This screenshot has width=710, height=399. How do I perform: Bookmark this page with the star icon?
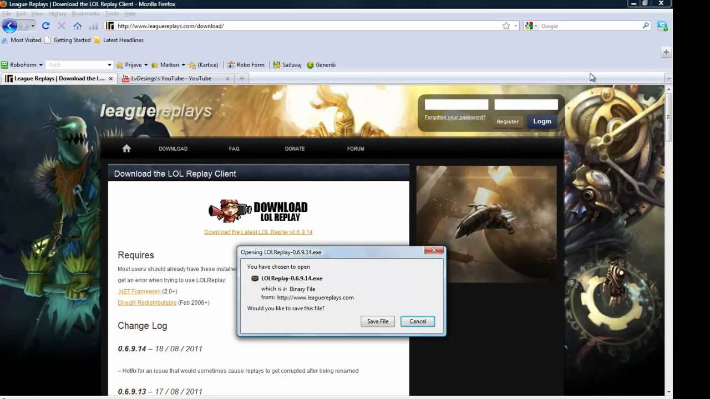pos(506,26)
